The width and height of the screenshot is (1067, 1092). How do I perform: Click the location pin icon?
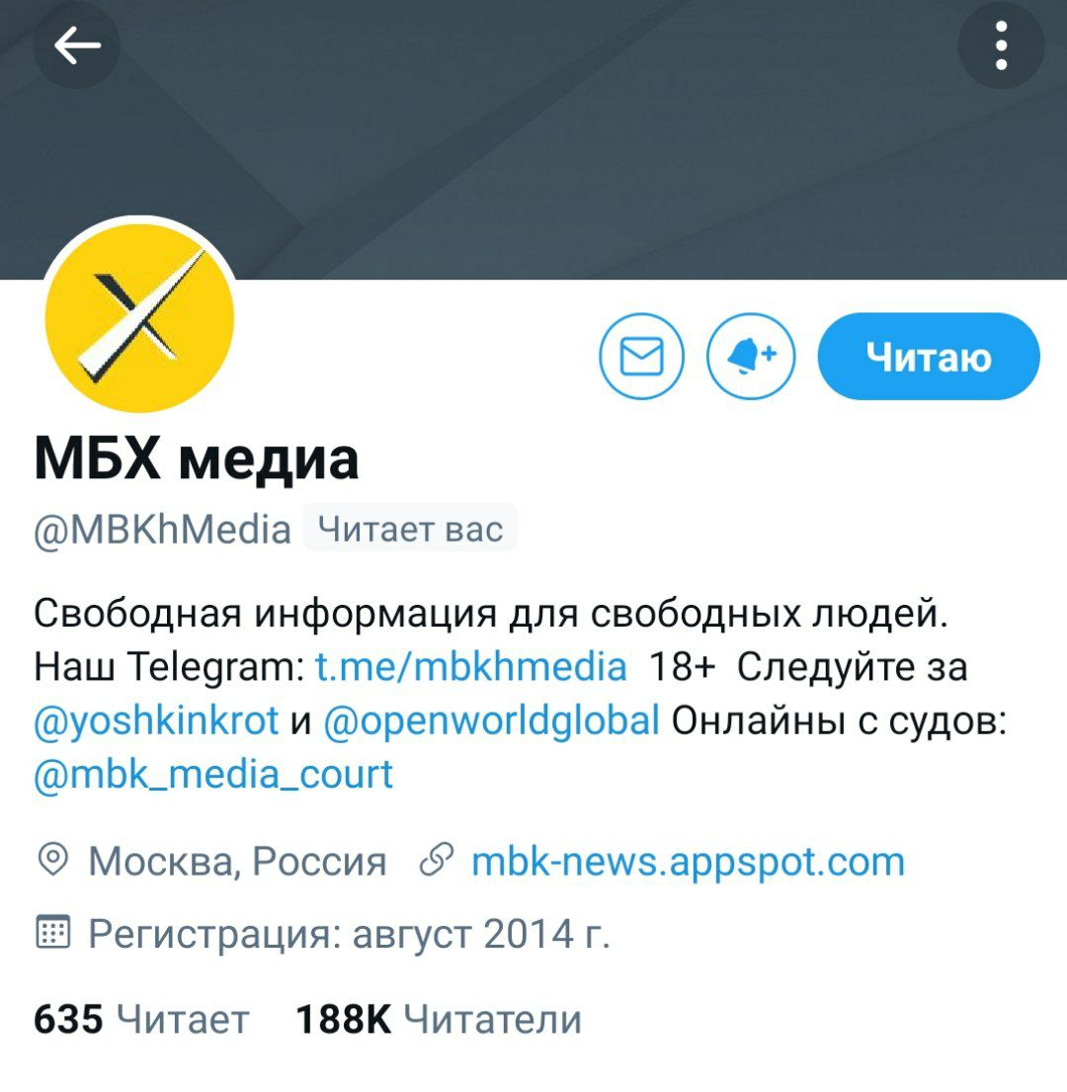[53, 860]
